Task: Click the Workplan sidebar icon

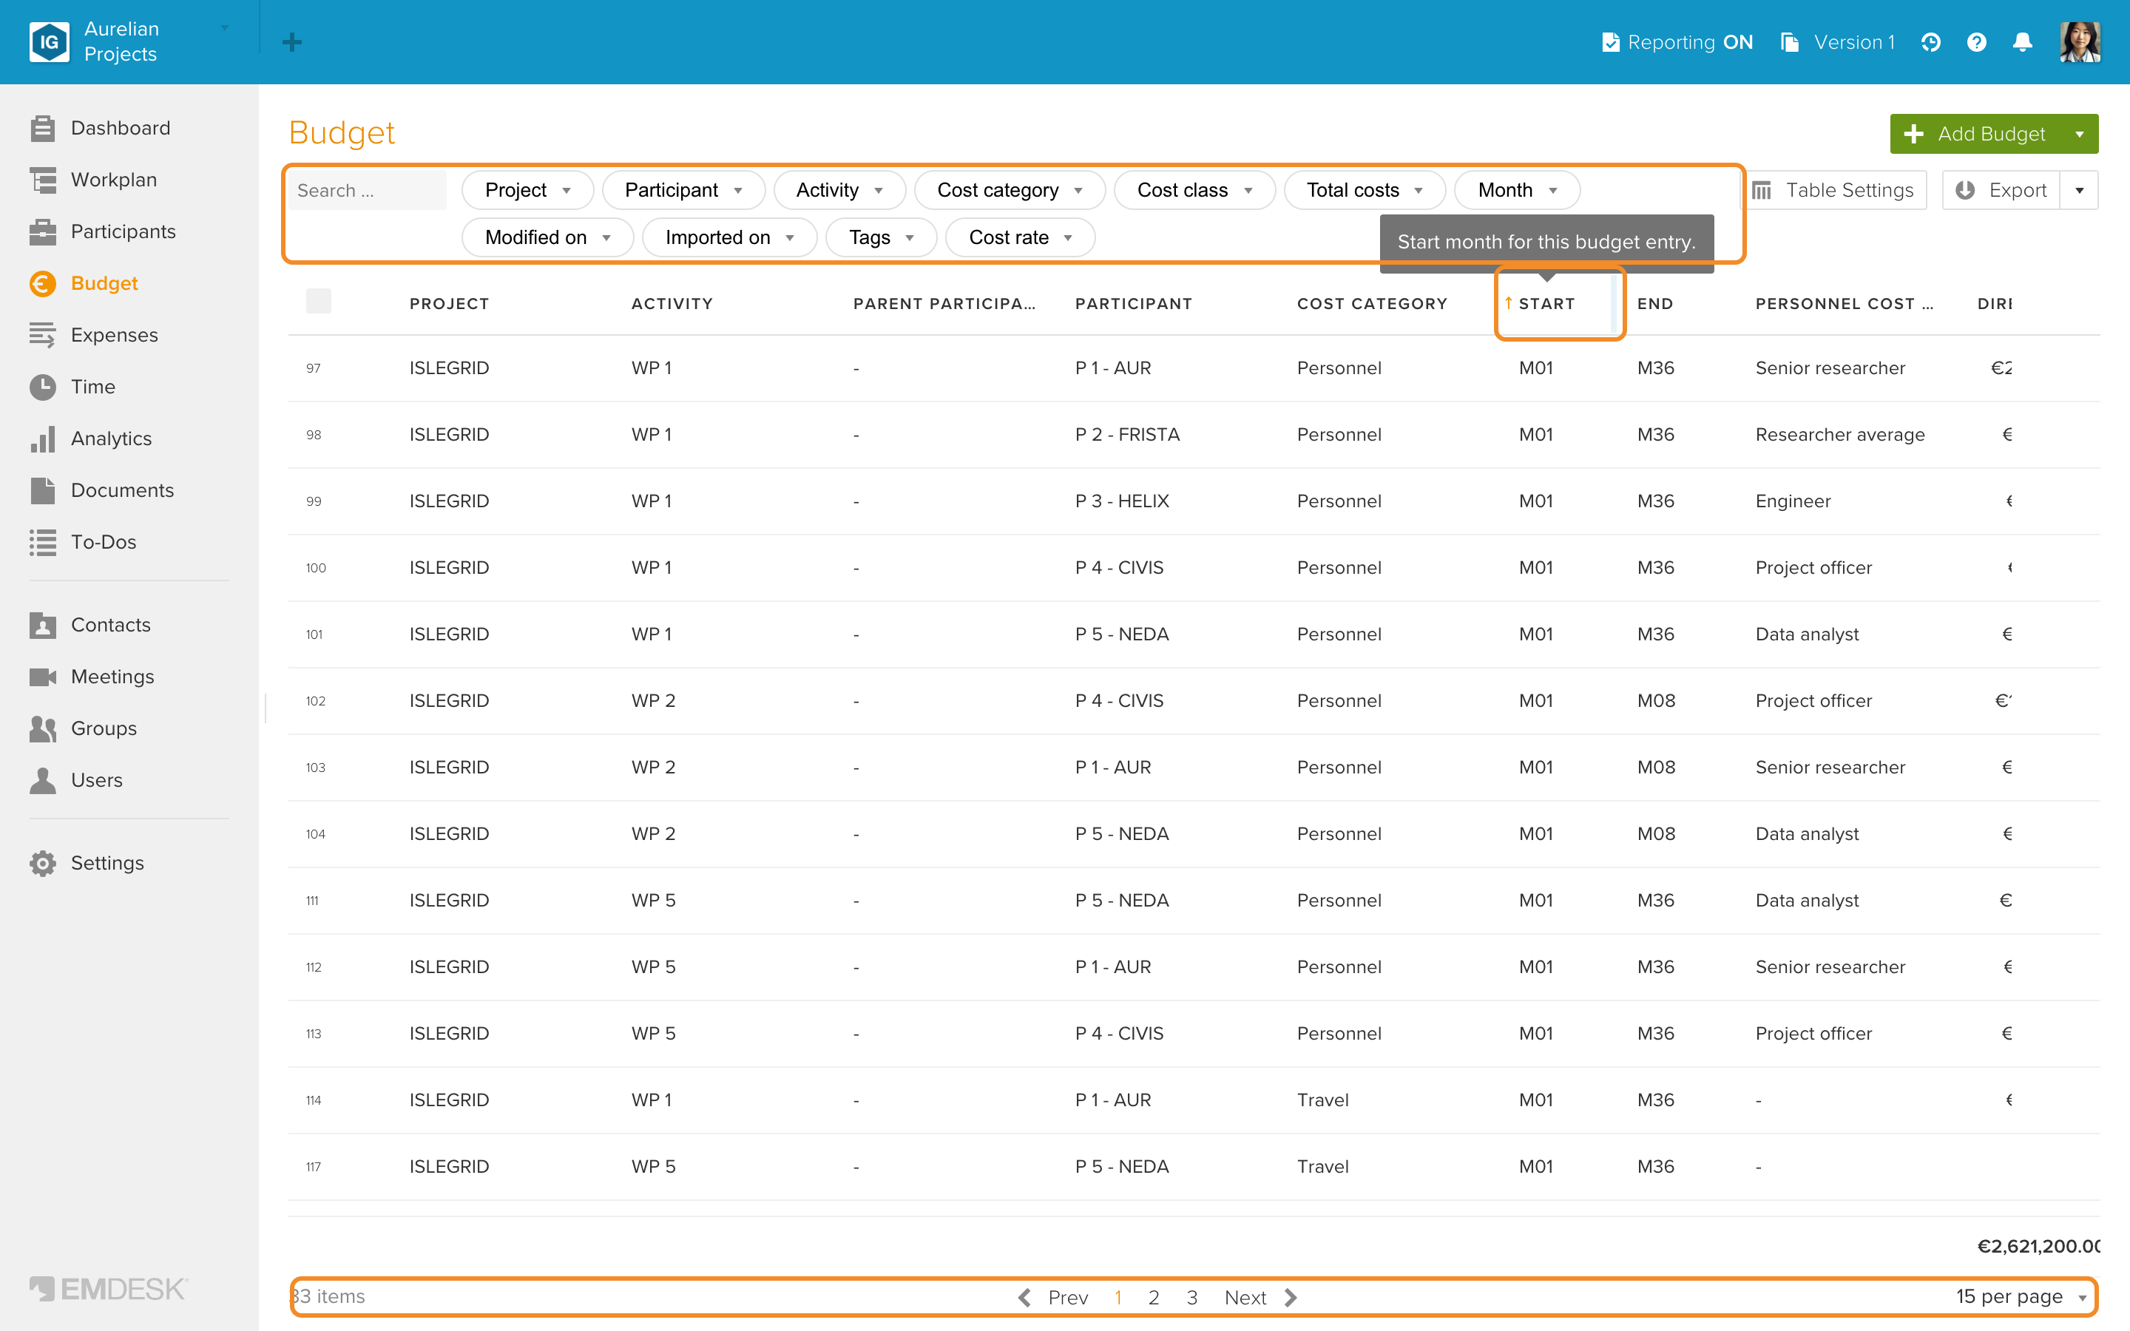Action: pos(42,180)
